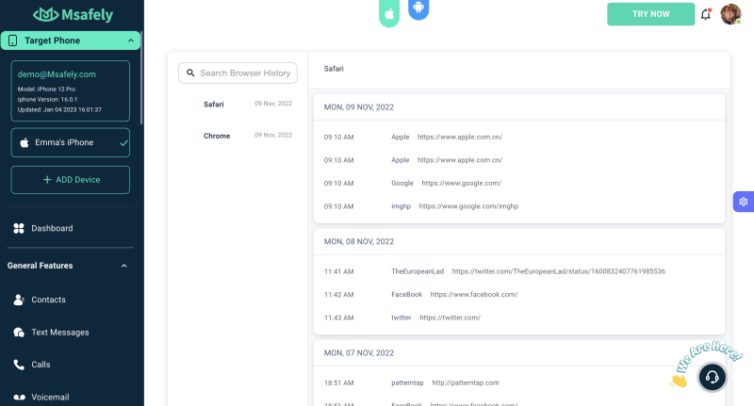This screenshot has height=406, width=754.
Task: Open Contacts from the sidebar
Action: coord(48,300)
